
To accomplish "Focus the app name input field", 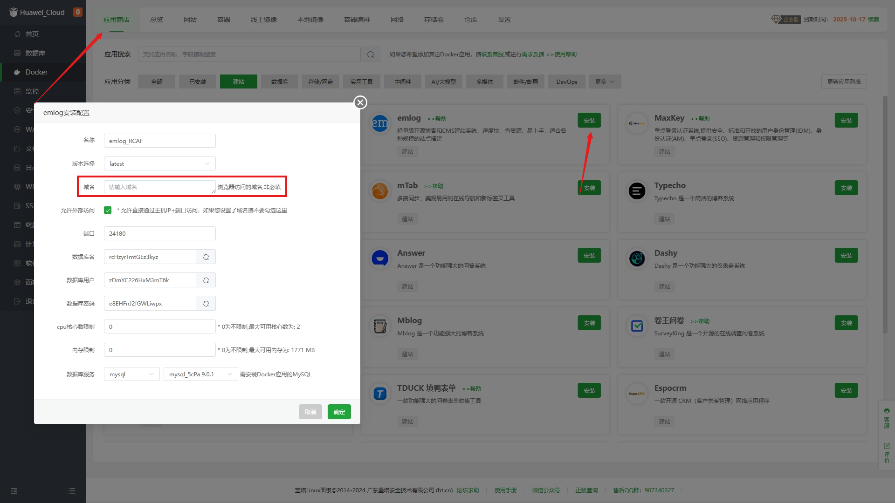I will [x=160, y=141].
